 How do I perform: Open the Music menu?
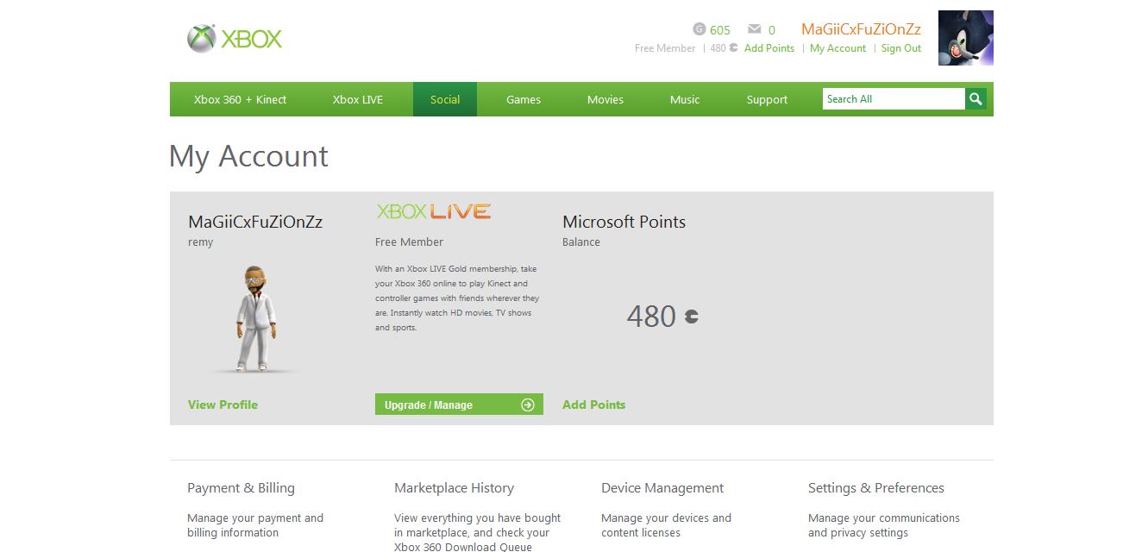point(685,99)
